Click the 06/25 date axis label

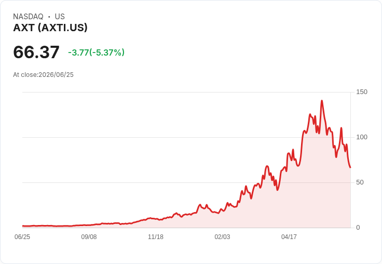(x=22, y=236)
